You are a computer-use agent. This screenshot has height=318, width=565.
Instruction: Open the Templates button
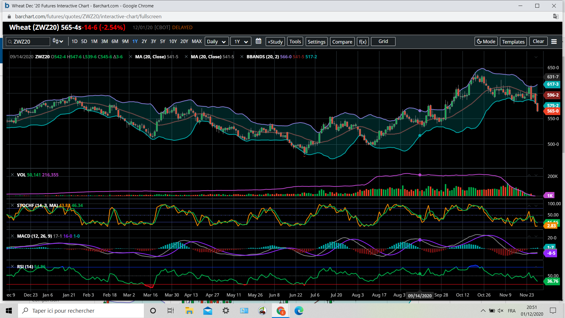(x=513, y=42)
